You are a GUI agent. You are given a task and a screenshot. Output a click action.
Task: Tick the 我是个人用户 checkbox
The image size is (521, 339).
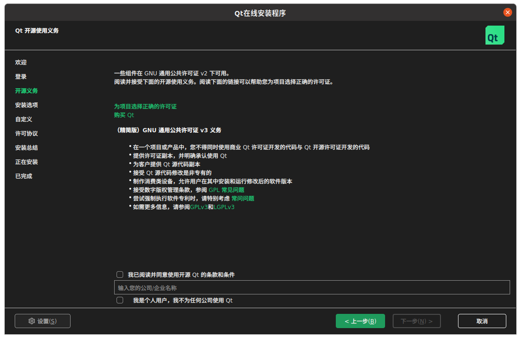point(120,300)
